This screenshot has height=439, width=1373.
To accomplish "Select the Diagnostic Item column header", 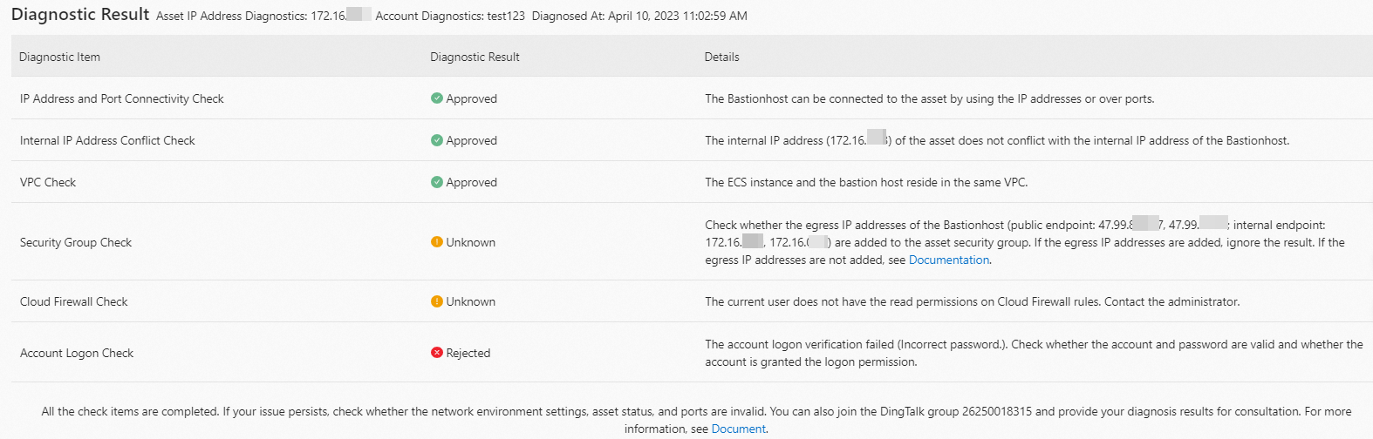I will click(59, 57).
